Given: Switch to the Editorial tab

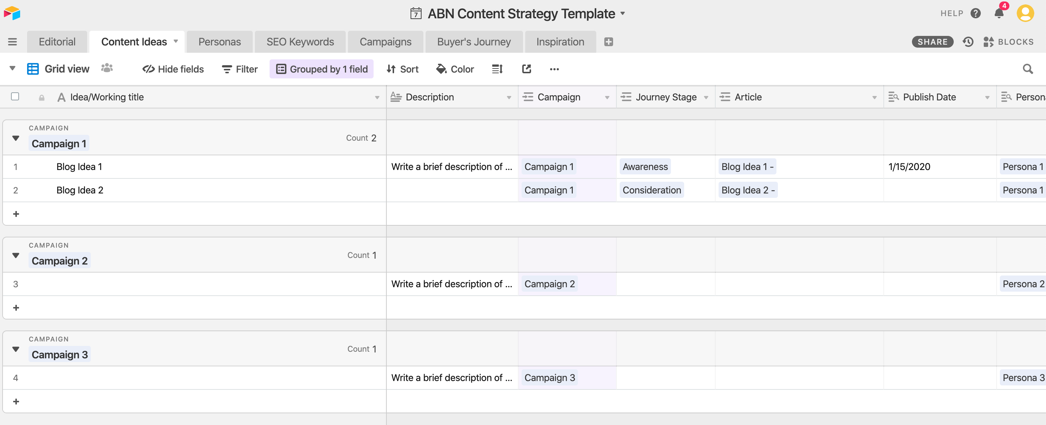Looking at the screenshot, I should tap(57, 41).
